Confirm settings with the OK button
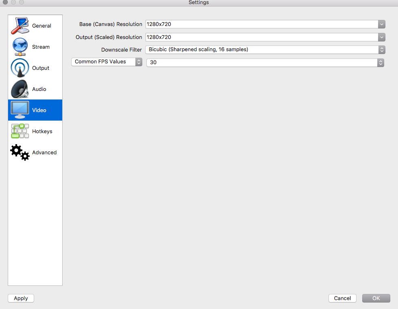The width and height of the screenshot is (398, 309). tap(376, 298)
